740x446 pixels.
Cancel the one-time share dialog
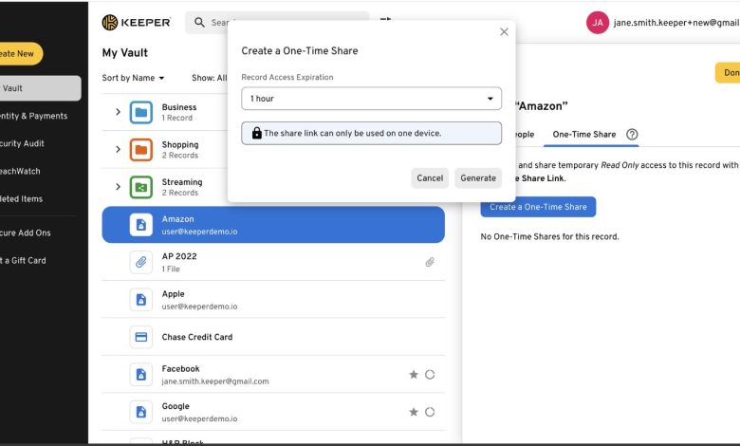click(430, 177)
